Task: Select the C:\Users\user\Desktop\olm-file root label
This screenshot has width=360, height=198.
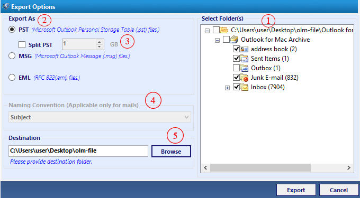Action: click(292, 30)
